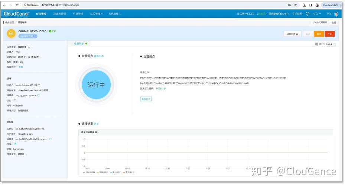Open the 查看日志 link
The width and height of the screenshot is (345, 185).
[99, 56]
